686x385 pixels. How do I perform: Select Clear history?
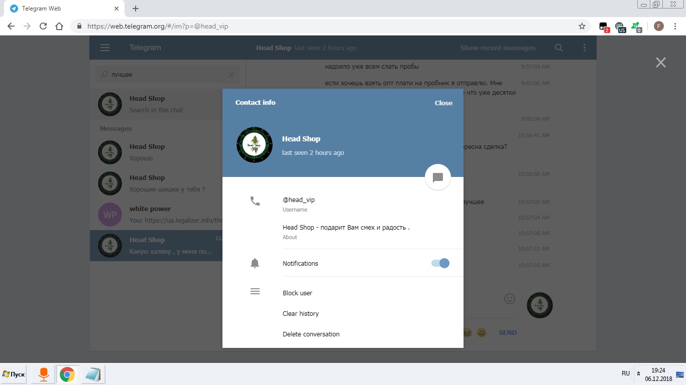click(x=301, y=313)
